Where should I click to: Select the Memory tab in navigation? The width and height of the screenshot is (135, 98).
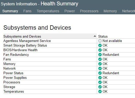110,11
